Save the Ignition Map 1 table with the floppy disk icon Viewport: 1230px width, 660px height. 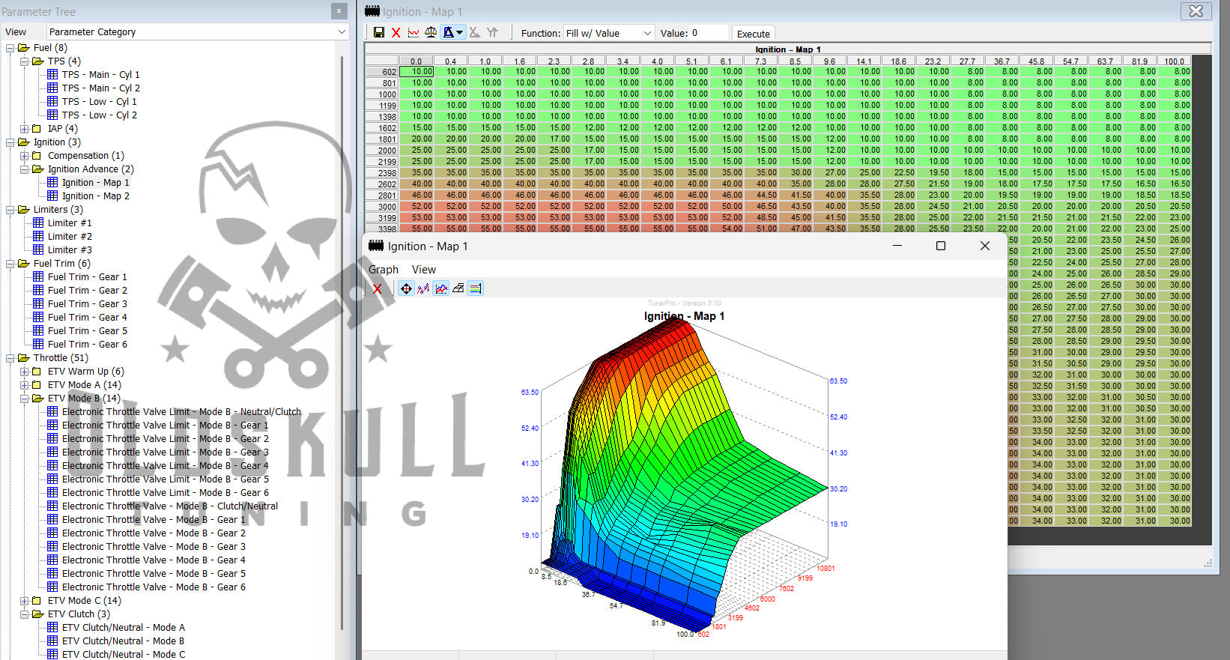pos(378,32)
